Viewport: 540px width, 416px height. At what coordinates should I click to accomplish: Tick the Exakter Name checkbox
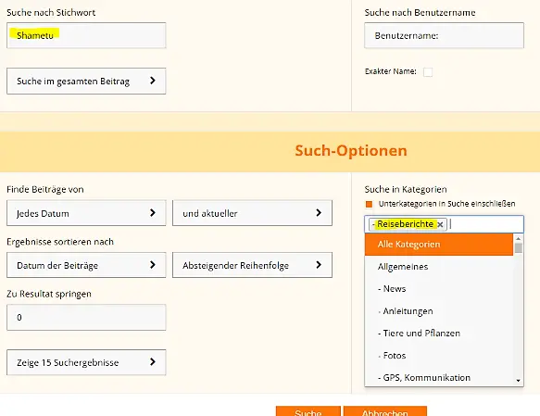(x=428, y=72)
